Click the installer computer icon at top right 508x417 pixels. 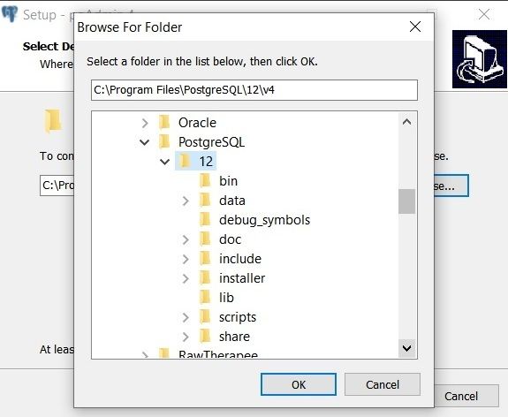point(480,59)
